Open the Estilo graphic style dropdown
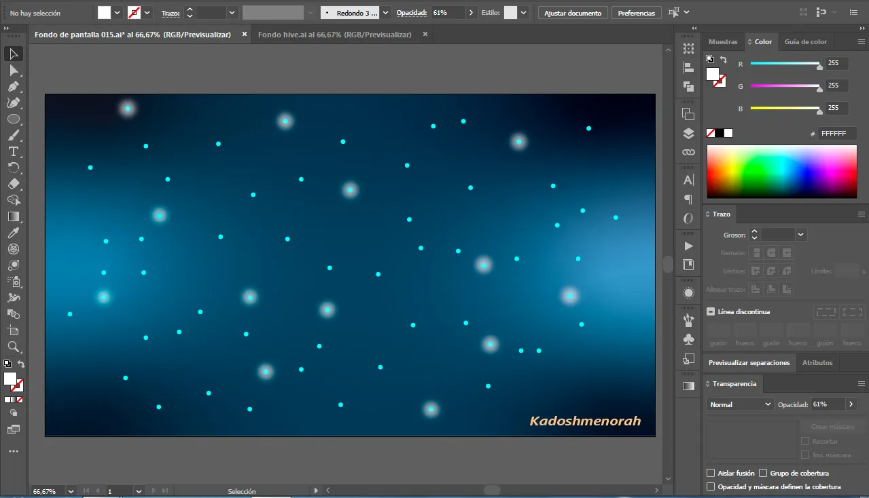 525,12
